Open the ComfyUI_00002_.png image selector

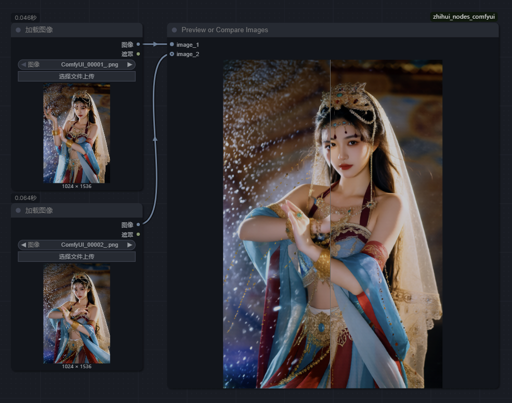pyautogui.click(x=77, y=245)
